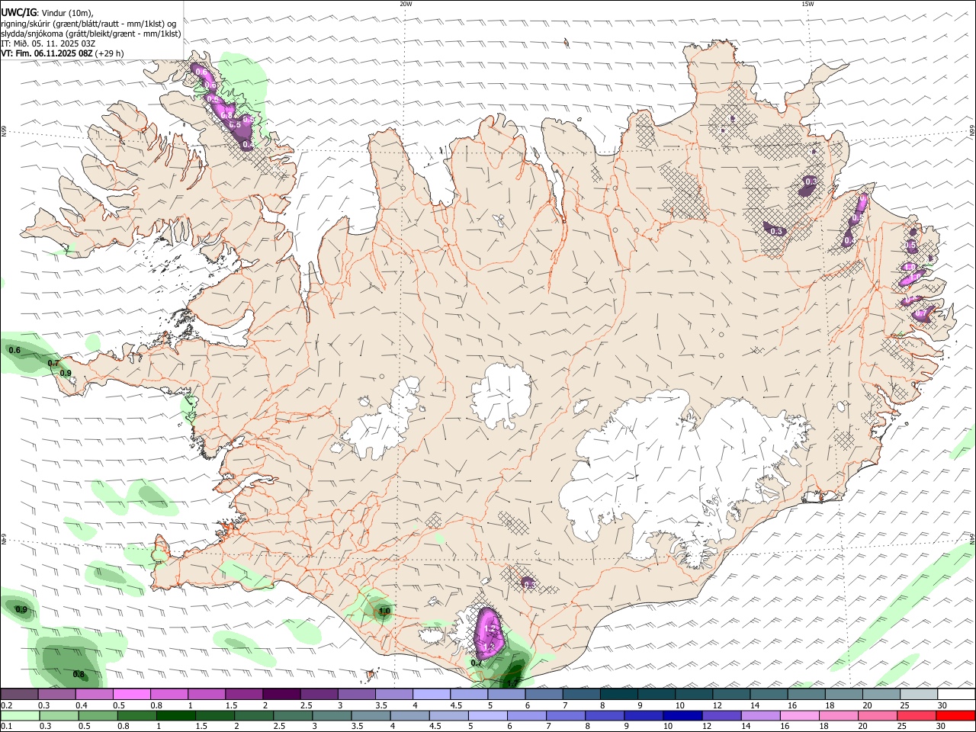Screen dimensions: 976x732
Task: Select the 'IT: Mið. 05. 11. 2025 03Z' line
Action: point(48,43)
